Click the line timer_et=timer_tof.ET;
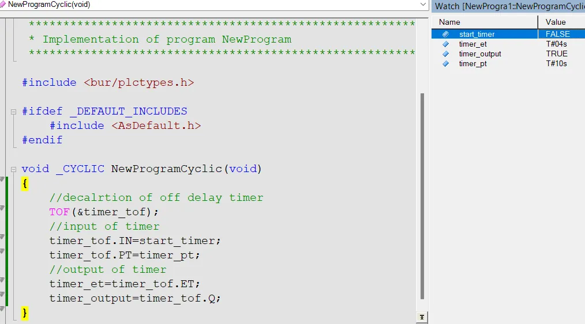Viewport: 585px width, 324px height. [x=125, y=284]
